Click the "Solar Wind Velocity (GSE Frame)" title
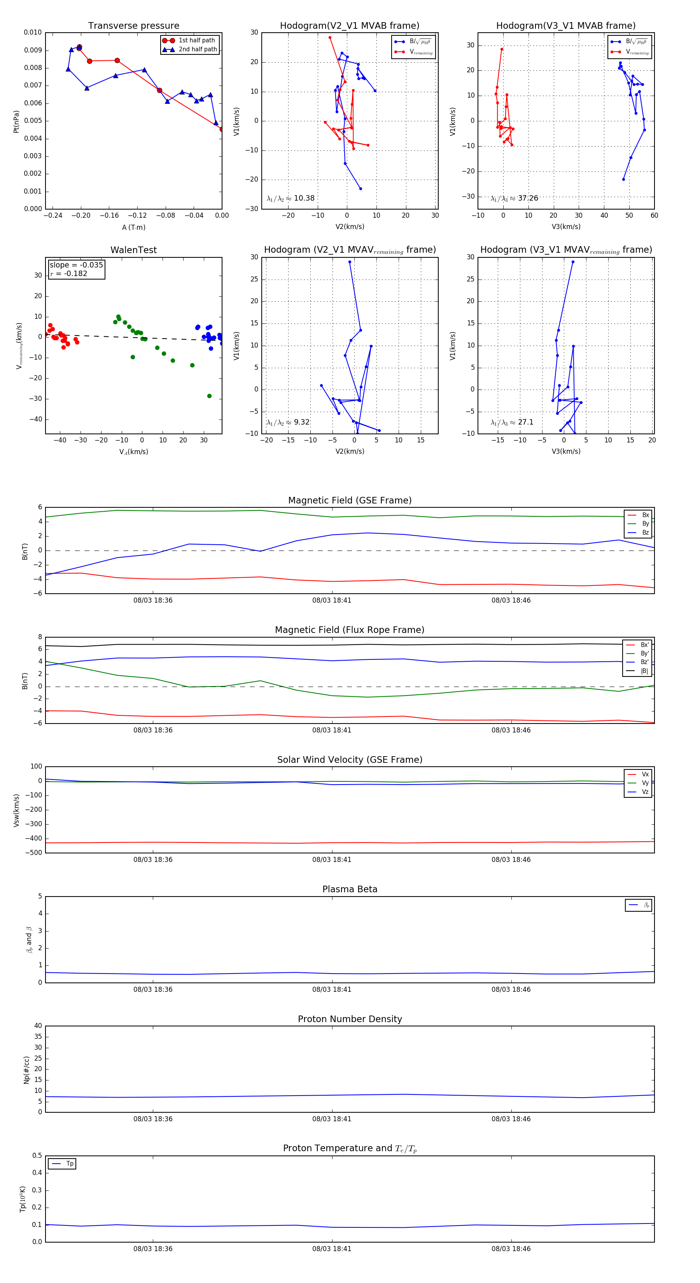 (350, 760)
